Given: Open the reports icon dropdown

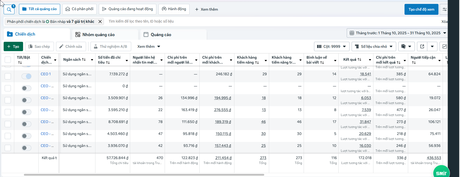Looking at the screenshot, I should 406,46.
